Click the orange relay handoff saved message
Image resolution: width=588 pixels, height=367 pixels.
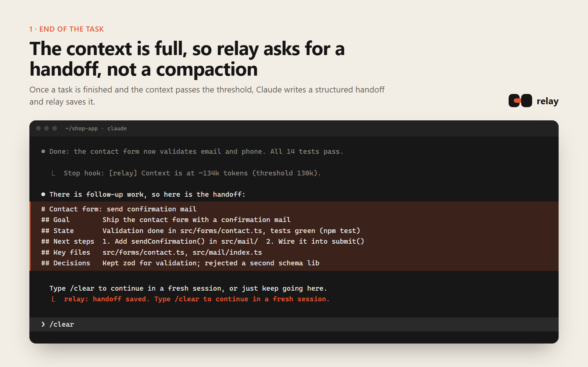197,299
